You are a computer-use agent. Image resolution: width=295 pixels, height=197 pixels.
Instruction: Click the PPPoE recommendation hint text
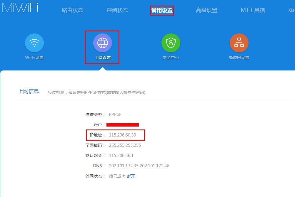pos(96,92)
